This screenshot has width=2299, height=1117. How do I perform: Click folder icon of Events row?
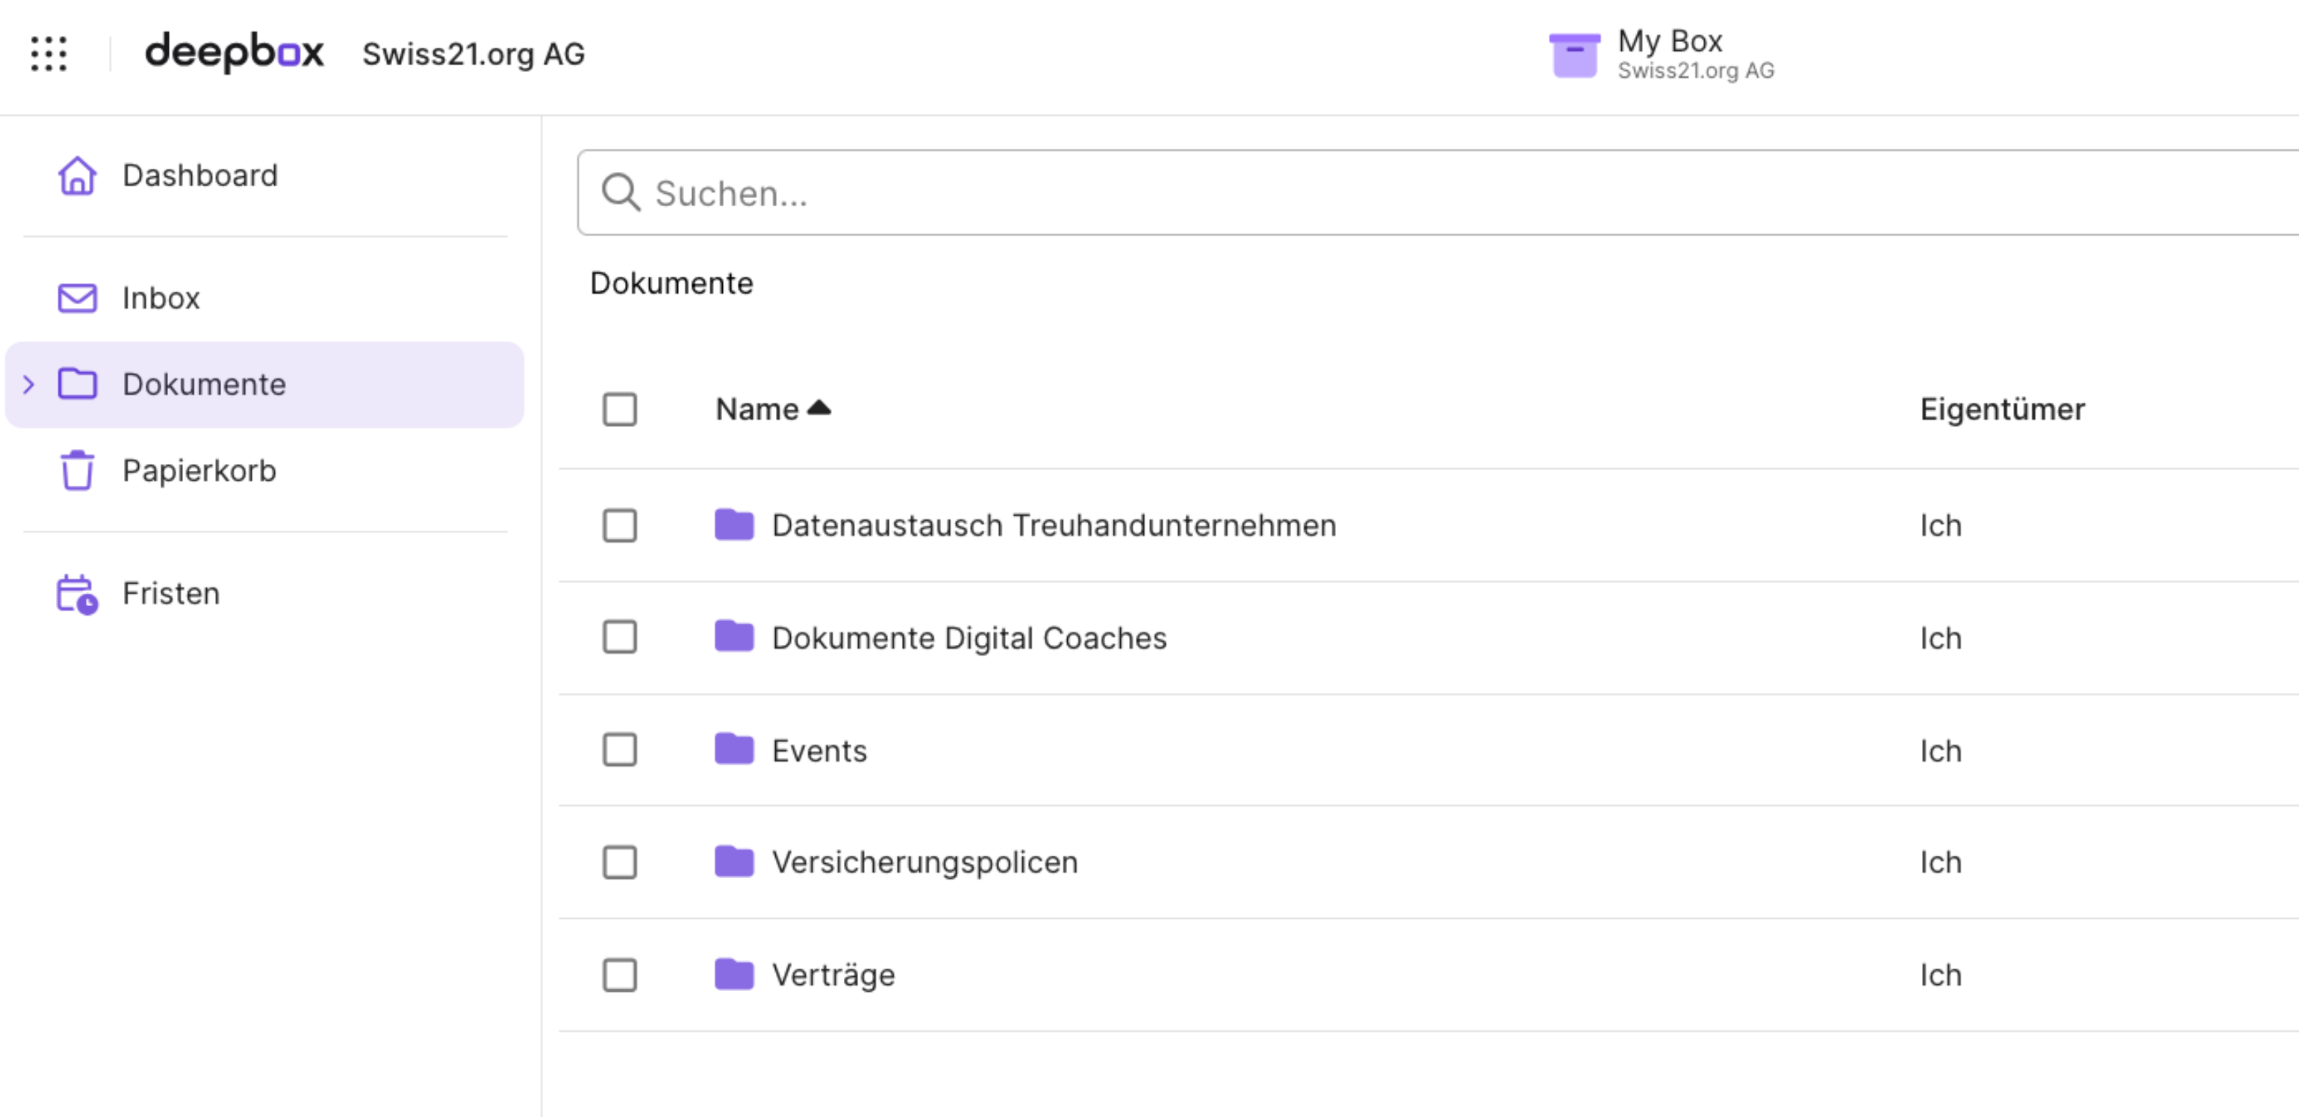point(734,750)
